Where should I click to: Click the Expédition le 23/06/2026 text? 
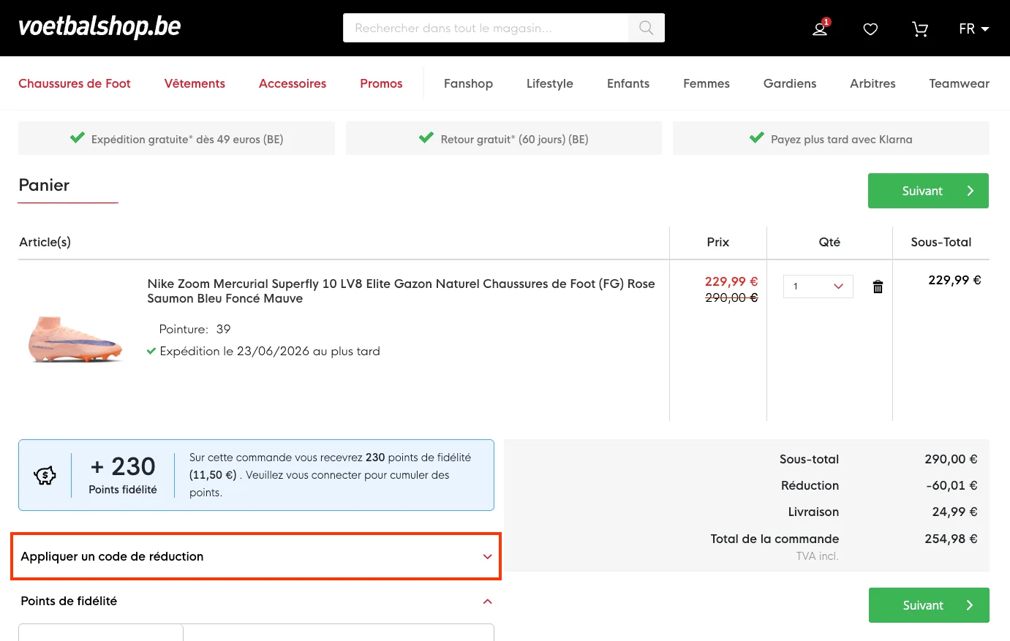(270, 351)
